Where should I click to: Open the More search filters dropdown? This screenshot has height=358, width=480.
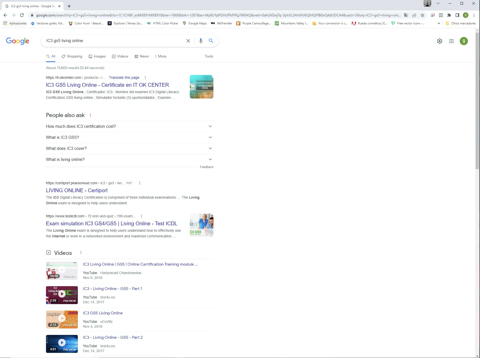[x=161, y=56]
